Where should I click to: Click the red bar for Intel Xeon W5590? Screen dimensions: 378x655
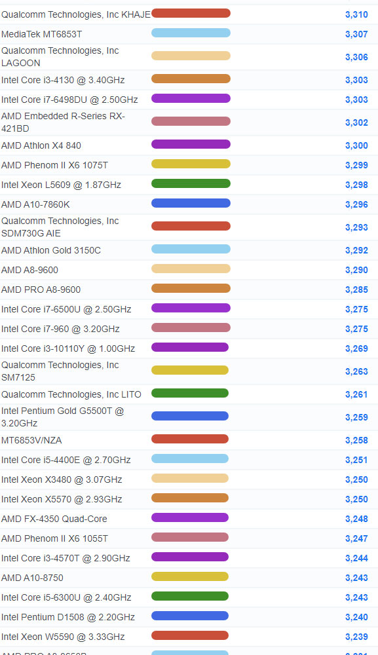[190, 635]
